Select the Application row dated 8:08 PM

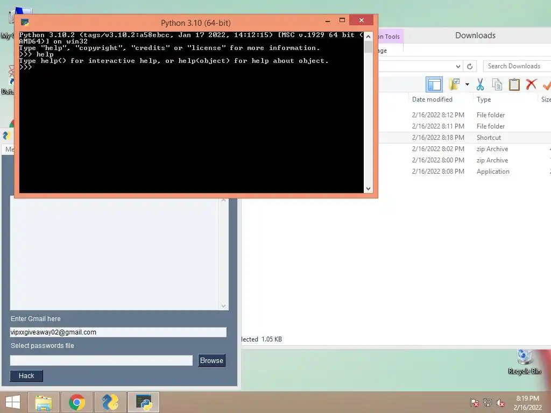pos(464,172)
